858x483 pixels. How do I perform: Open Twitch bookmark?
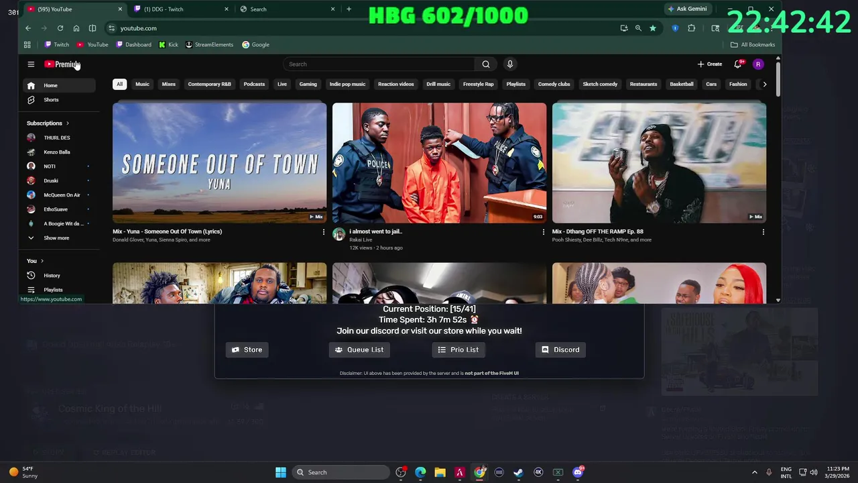point(56,45)
